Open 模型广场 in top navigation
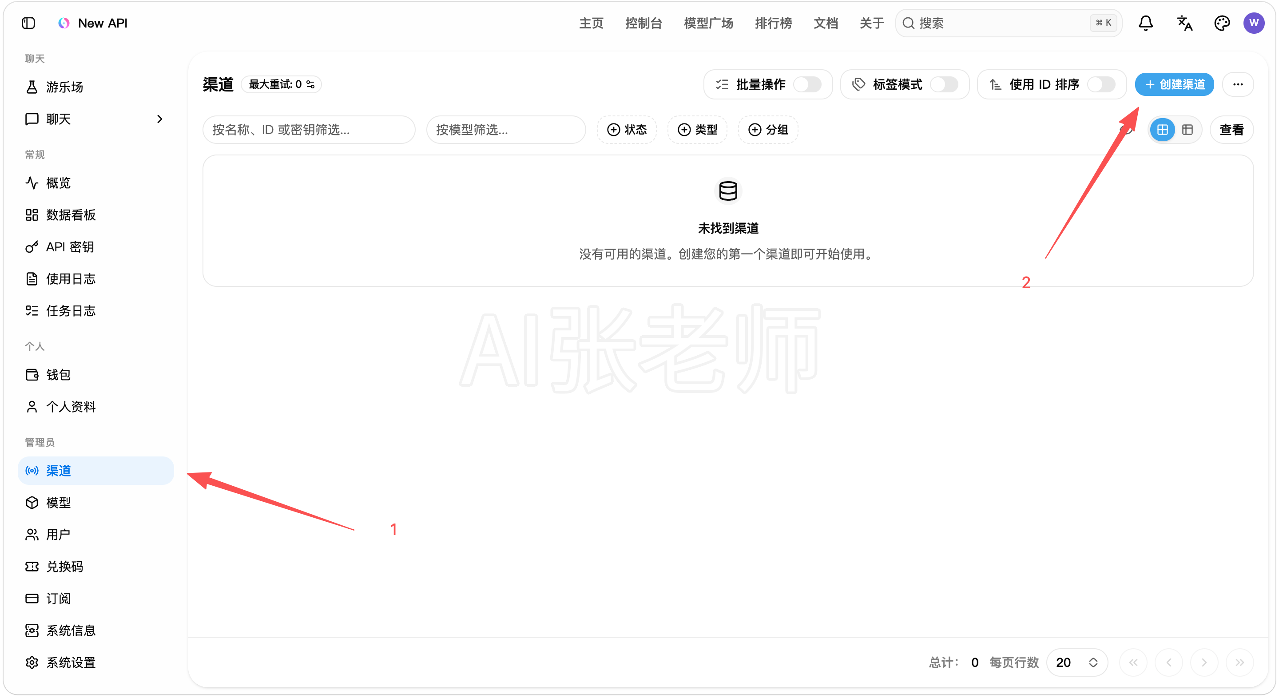 click(x=708, y=24)
